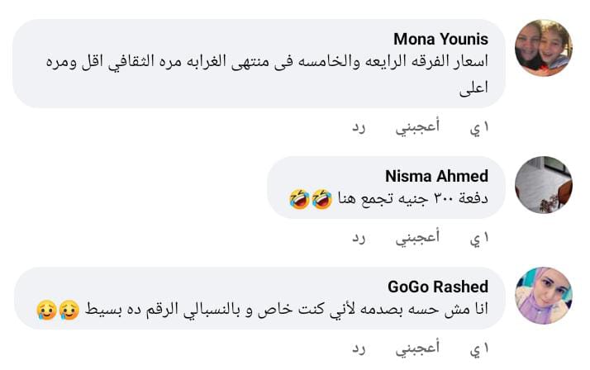Open Nisma Ahmed's profile picture
590x370 pixels.
(x=543, y=185)
